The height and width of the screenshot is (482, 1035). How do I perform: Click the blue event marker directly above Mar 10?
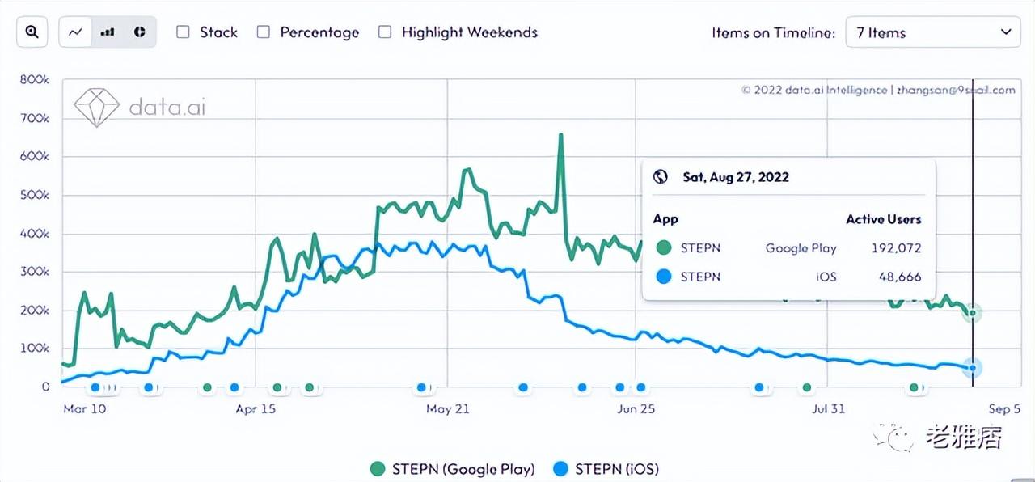coord(95,388)
